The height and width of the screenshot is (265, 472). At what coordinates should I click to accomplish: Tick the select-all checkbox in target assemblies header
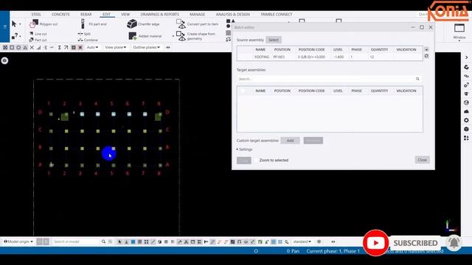[x=243, y=91]
